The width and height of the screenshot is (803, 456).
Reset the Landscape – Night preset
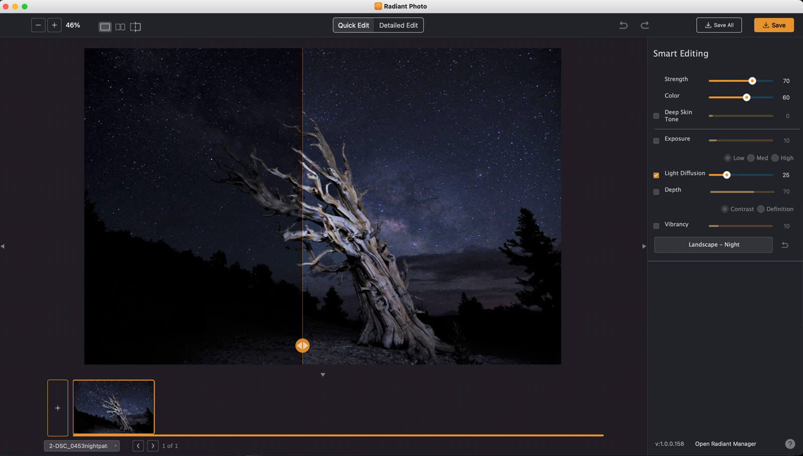(785, 245)
